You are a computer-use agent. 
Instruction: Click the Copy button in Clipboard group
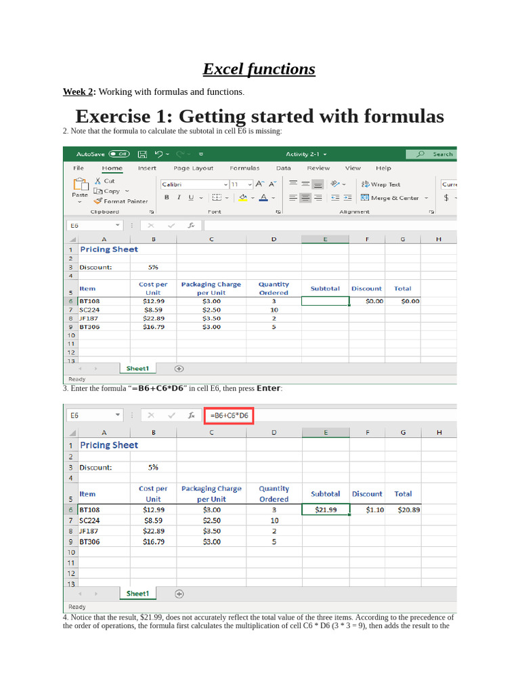coord(106,191)
